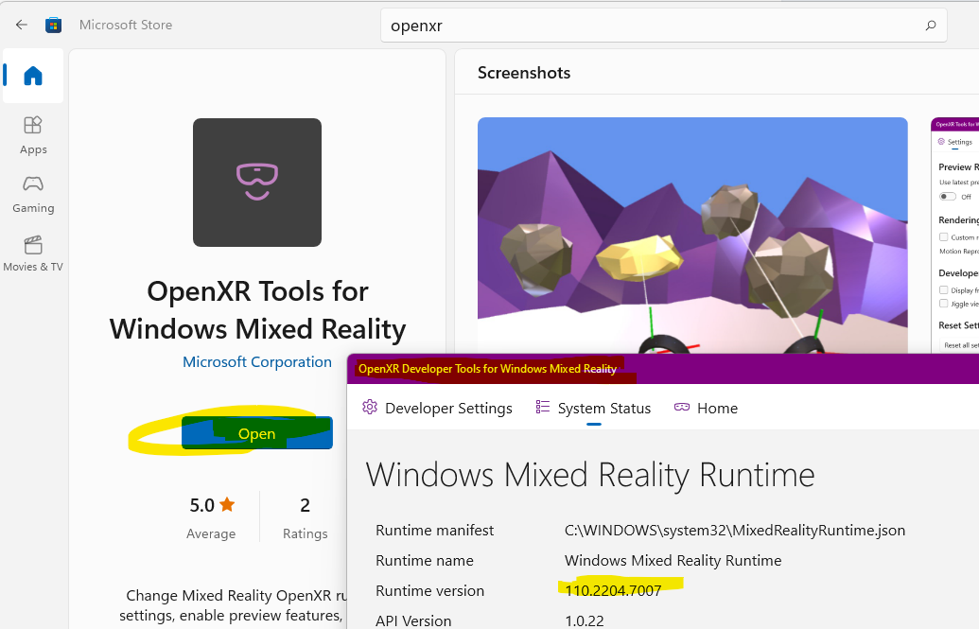Image resolution: width=979 pixels, height=629 pixels.
Task: Switch to System Status tab
Action: [x=593, y=408]
